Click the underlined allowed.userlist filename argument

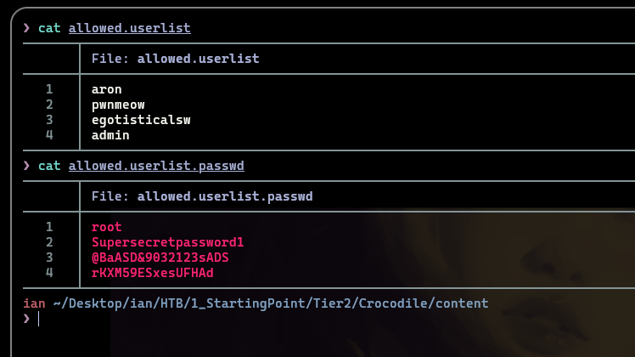click(130, 28)
